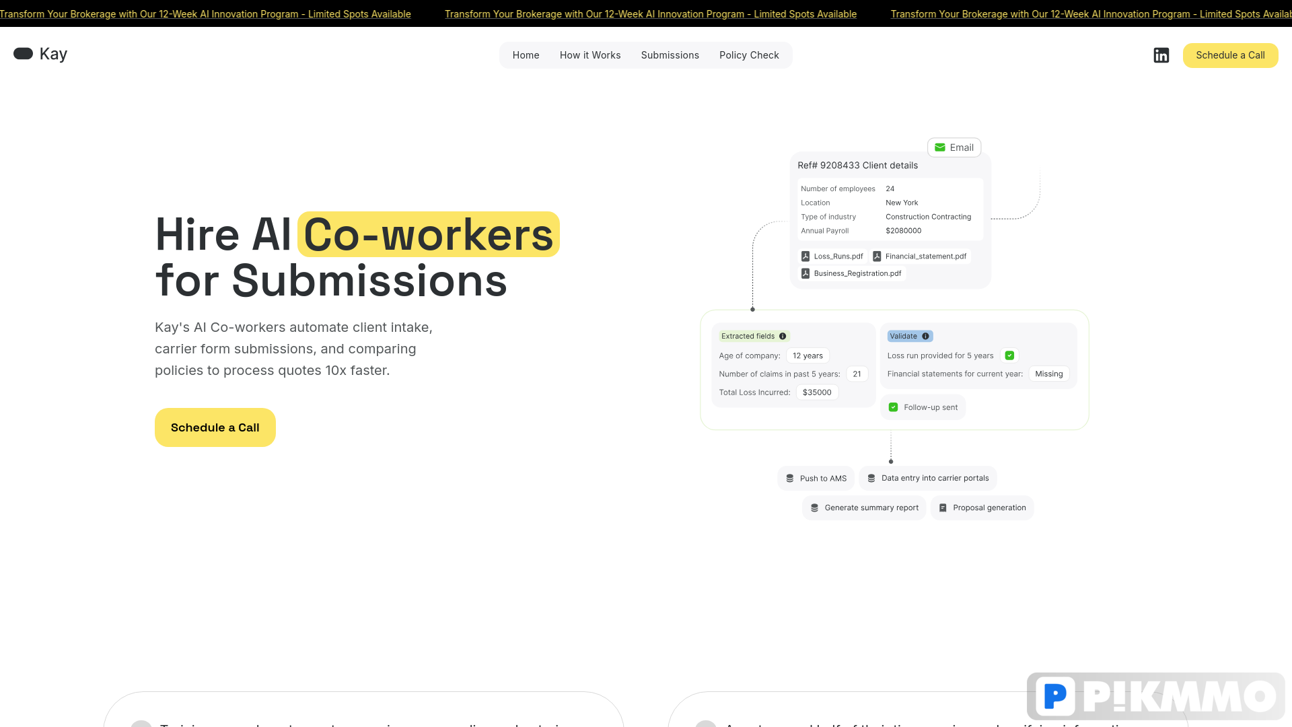
Task: Open Submissions nav item
Action: [x=670, y=55]
